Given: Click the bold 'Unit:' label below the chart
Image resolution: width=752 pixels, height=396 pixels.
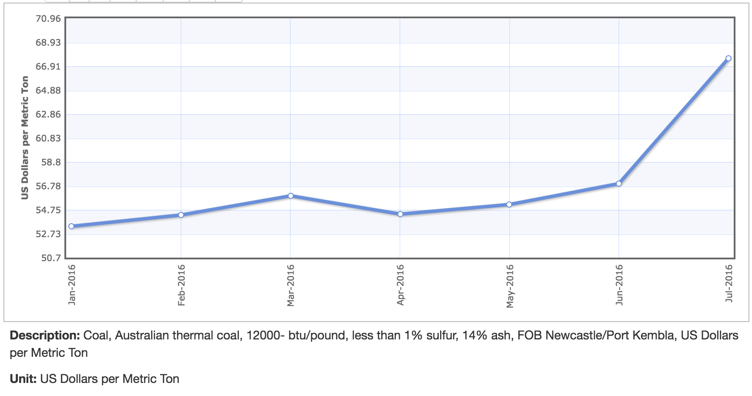Looking at the screenshot, I should (23, 379).
